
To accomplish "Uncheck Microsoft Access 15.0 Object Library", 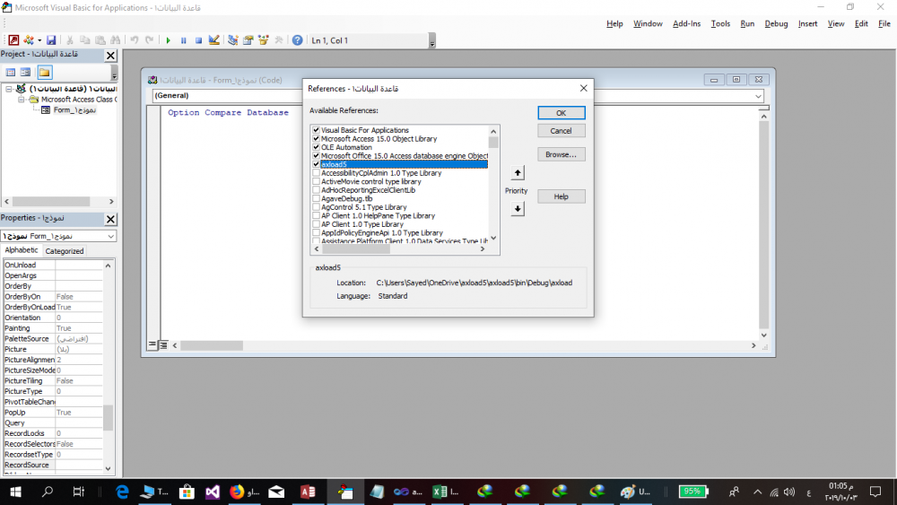I will click(x=317, y=138).
